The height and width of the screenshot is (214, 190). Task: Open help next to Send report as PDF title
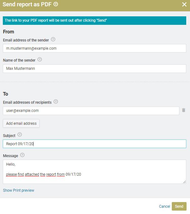(56, 4)
